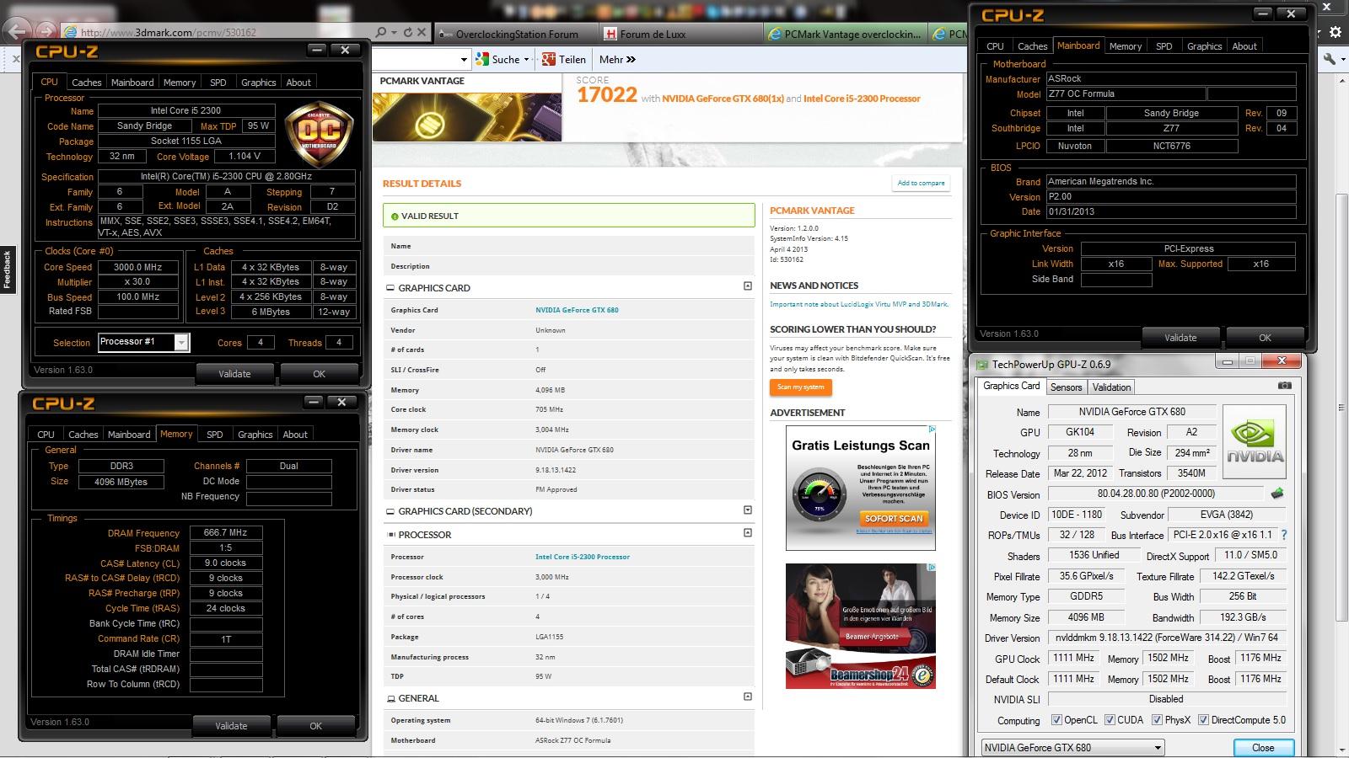Open the OverclockingStation Forum browser tab
Viewport: 1349px width, 758px height.
[517, 34]
